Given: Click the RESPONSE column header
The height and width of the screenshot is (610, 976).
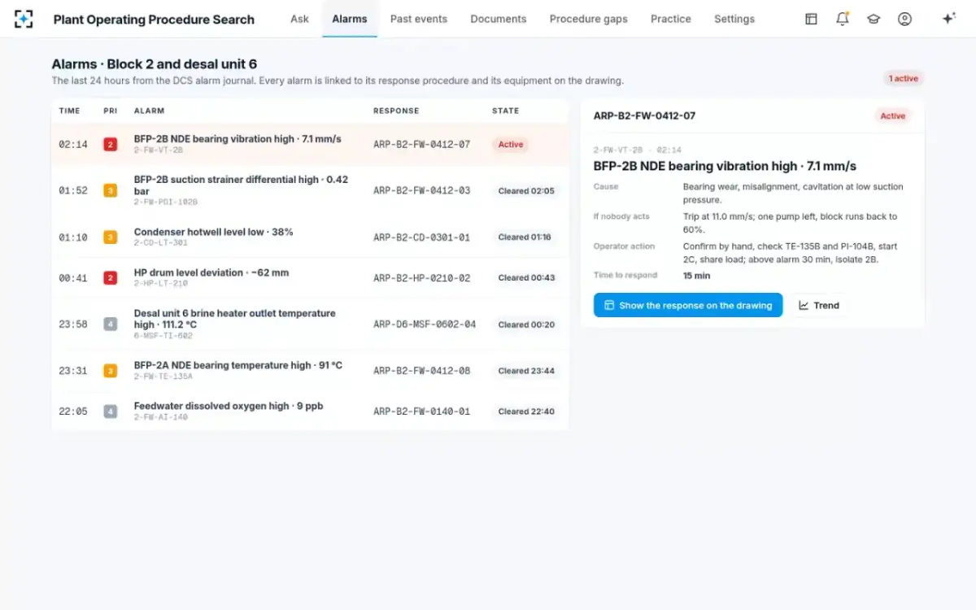Looking at the screenshot, I should (x=396, y=111).
